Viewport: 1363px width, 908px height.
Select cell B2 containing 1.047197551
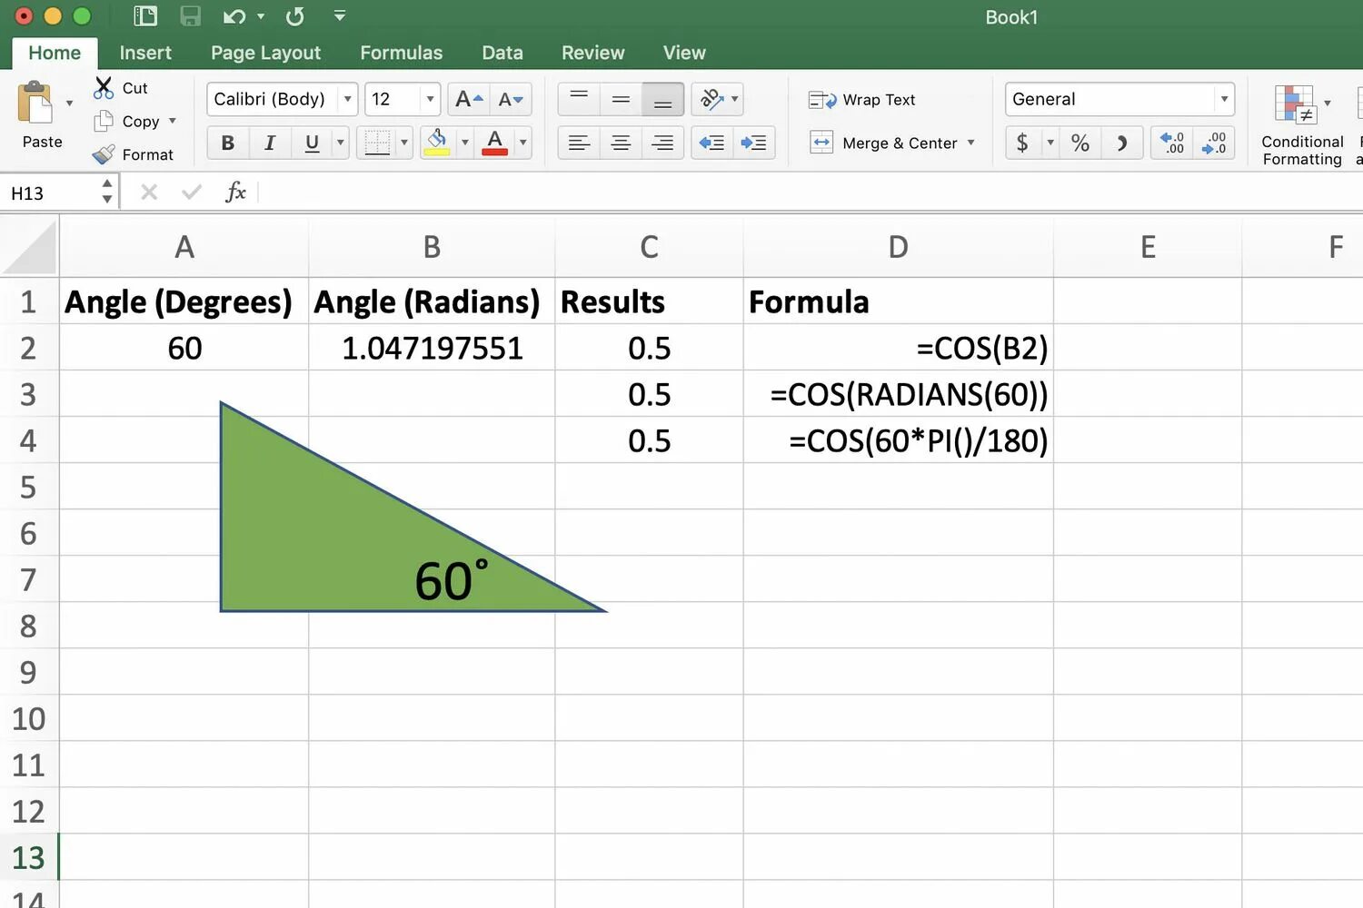(432, 348)
